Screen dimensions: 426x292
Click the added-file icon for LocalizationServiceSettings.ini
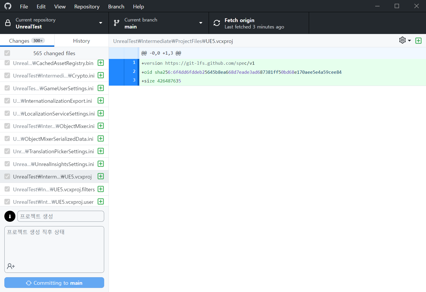(101, 113)
